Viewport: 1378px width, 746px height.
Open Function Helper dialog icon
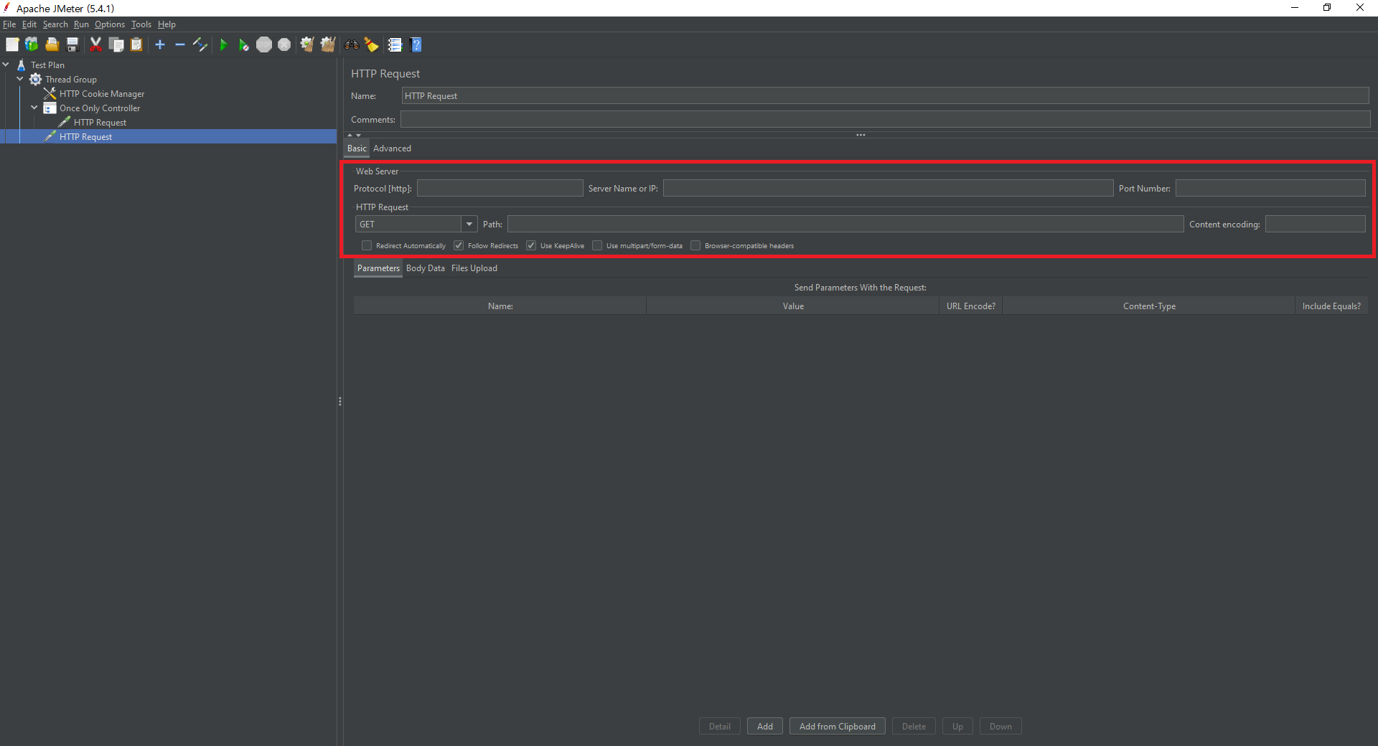pos(395,44)
